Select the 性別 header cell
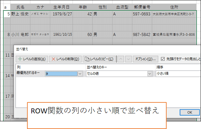 103,7
